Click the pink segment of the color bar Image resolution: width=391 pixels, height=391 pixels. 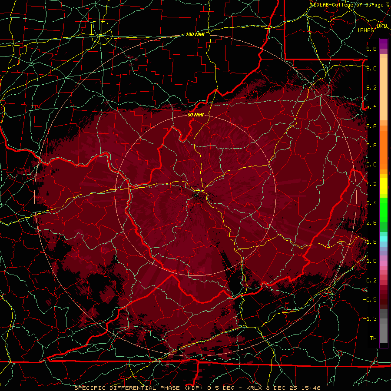tap(384, 263)
